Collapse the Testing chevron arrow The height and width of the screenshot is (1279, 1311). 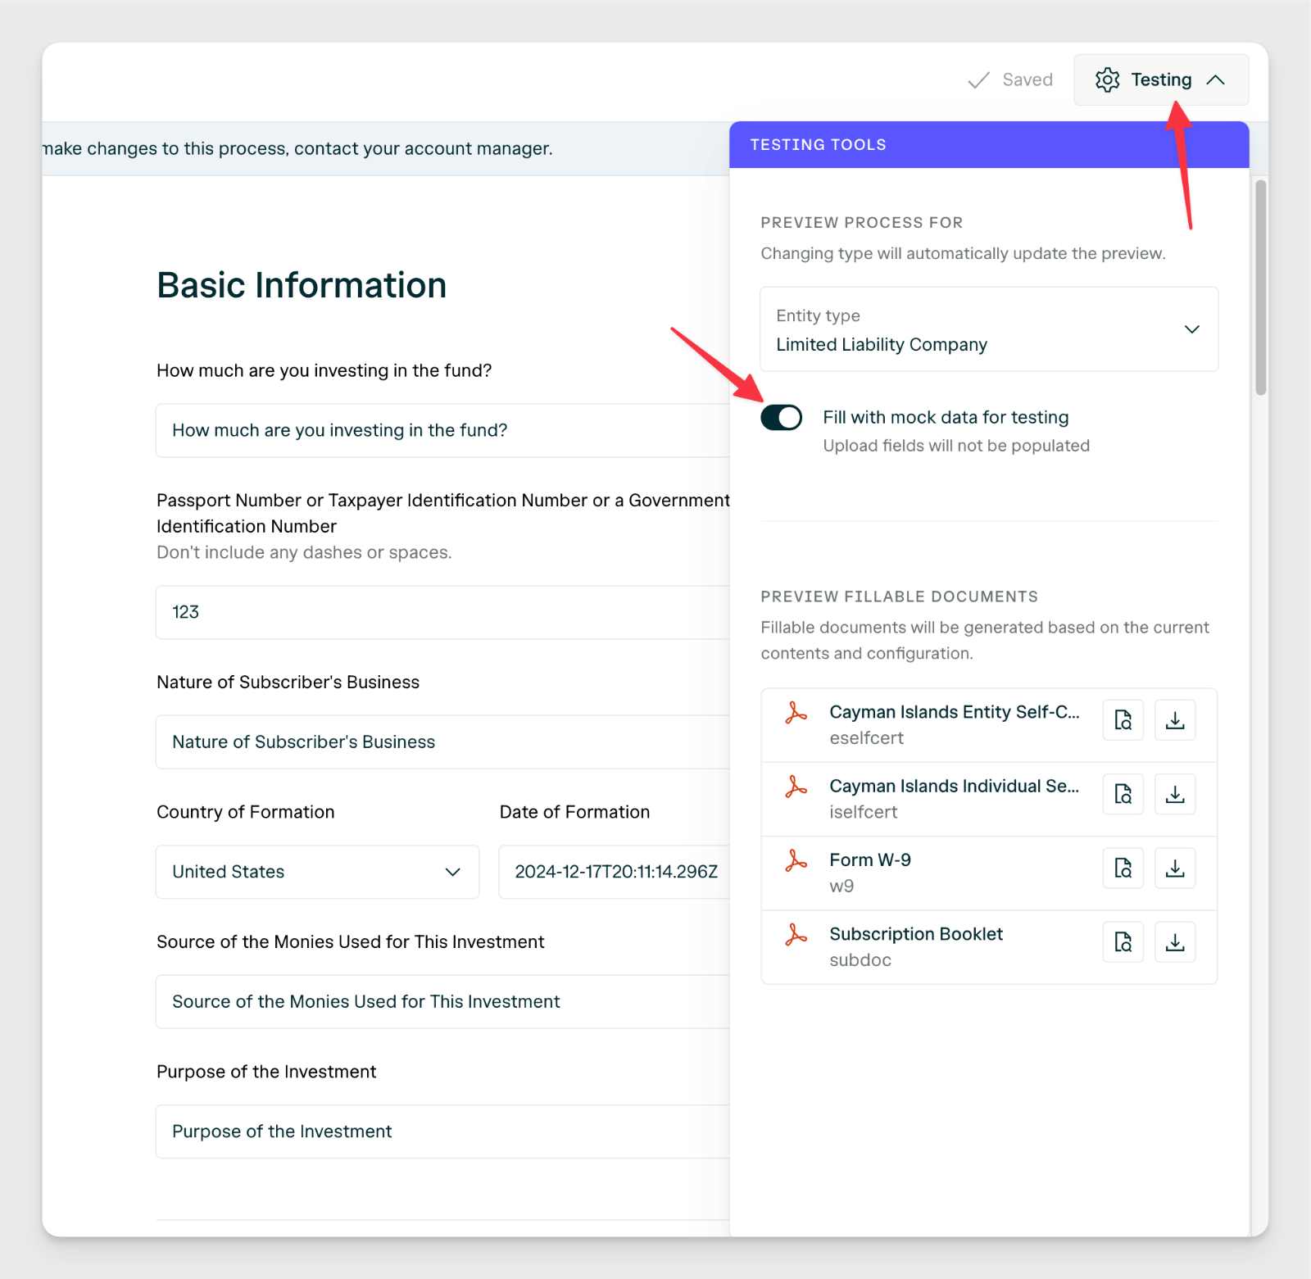click(x=1216, y=79)
